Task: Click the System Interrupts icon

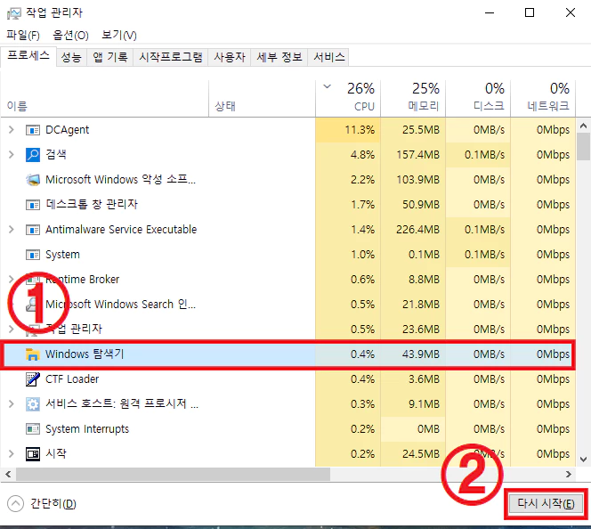Action: point(33,429)
